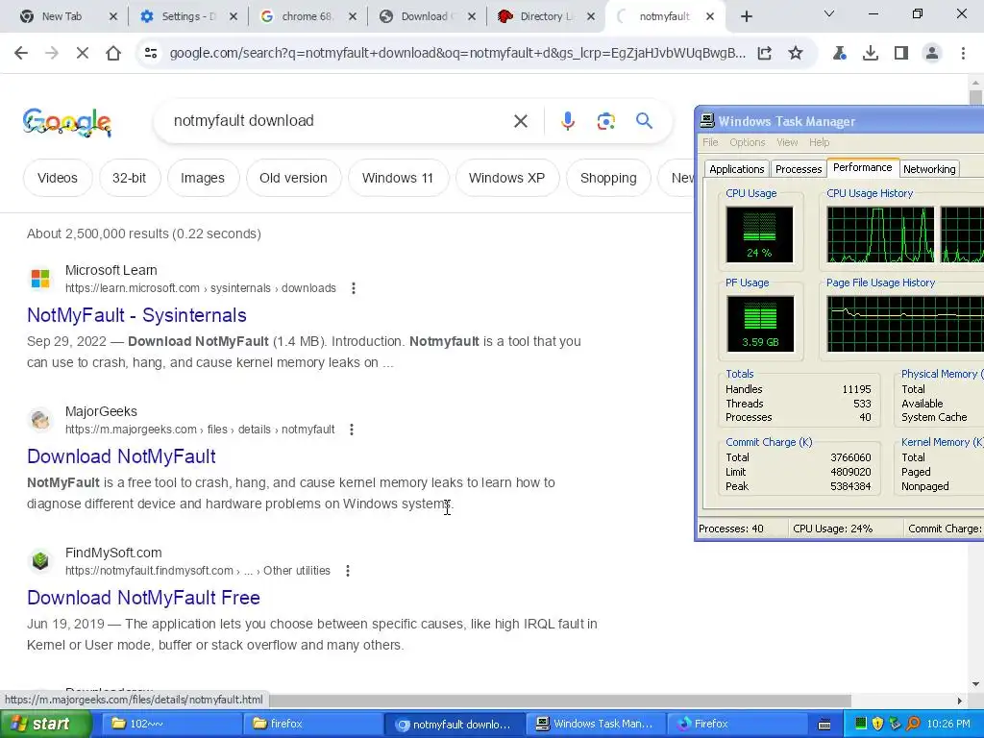The image size is (984, 738).
Task: Apply the Windows XP filter chip
Action: tap(506, 178)
